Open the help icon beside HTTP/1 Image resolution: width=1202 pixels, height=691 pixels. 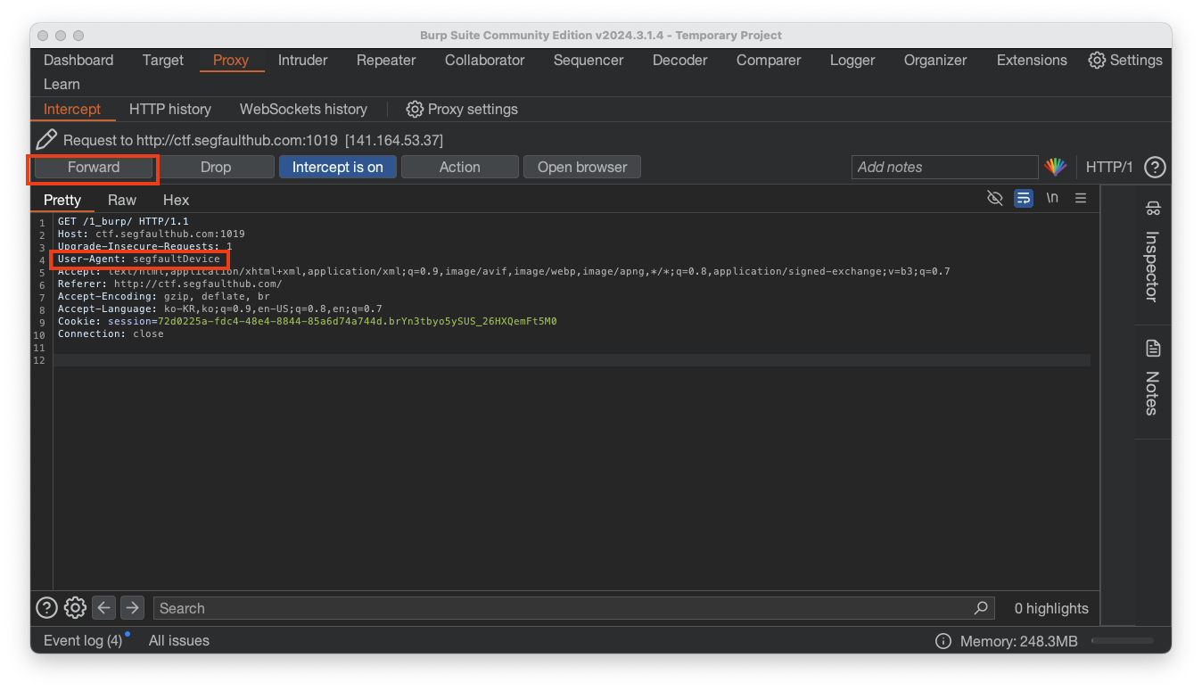point(1155,167)
